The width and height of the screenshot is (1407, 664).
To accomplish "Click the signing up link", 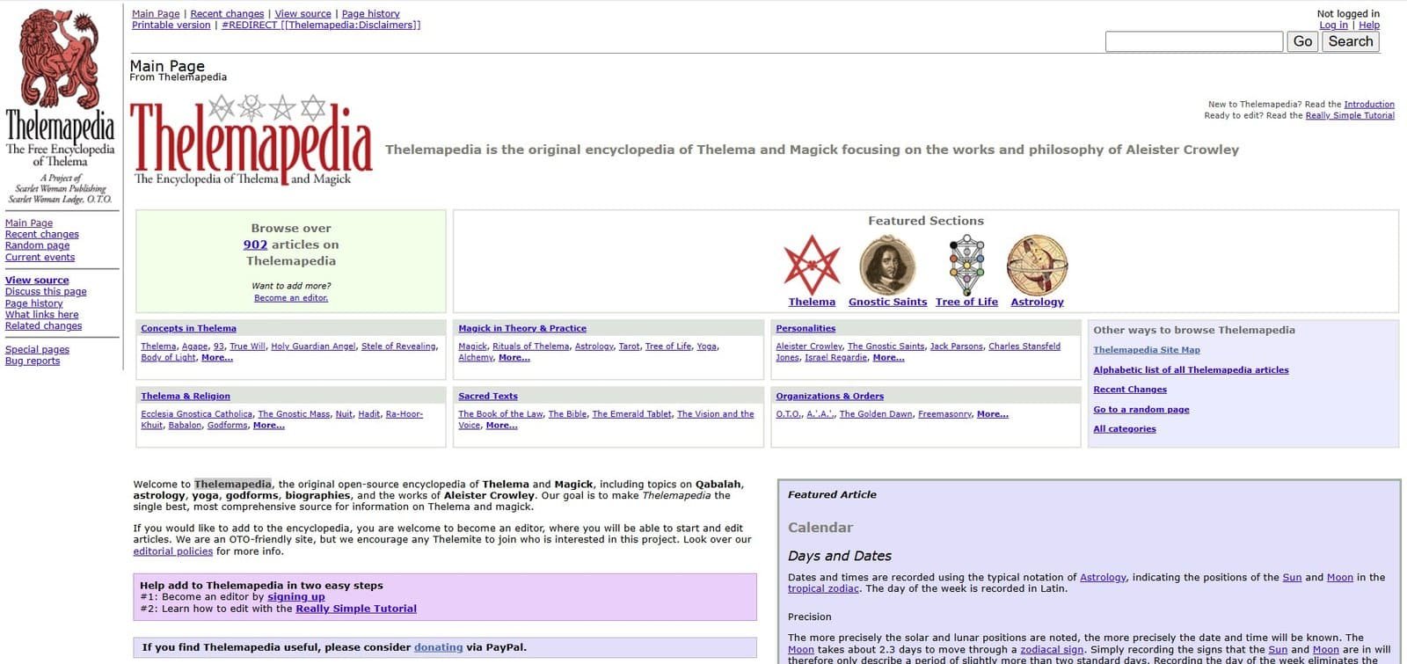I will coord(296,597).
